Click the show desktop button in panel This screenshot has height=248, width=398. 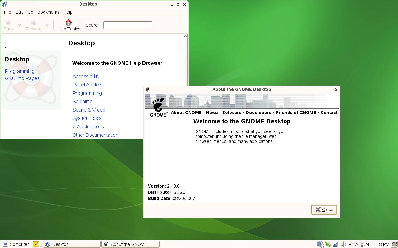[x=394, y=244]
